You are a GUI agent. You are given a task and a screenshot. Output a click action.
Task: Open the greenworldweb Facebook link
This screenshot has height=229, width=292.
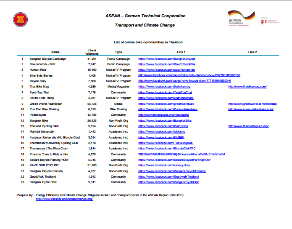166,104
